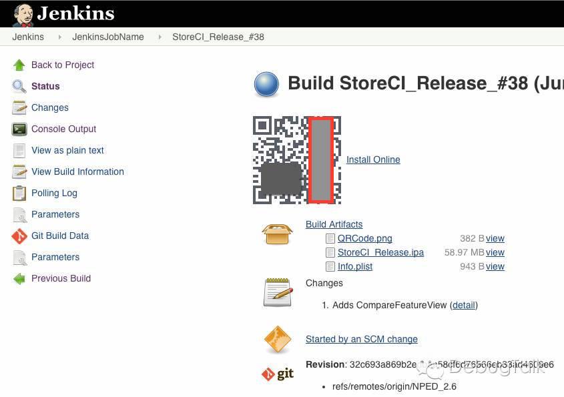Screen dimensions: 564x397
Task: Expand breadcrumb arrow after JenkinsJobName
Action: [159, 37]
